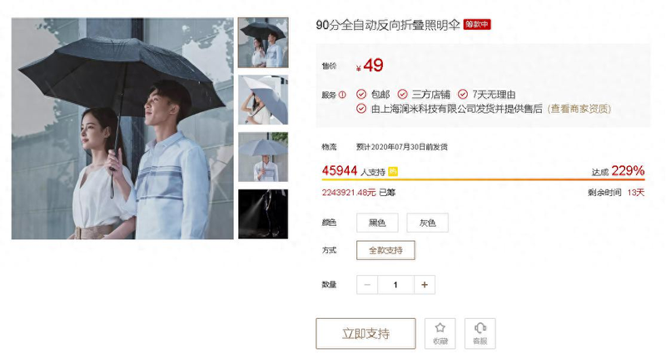The height and width of the screenshot is (358, 666).
Task: Click the quantity input field
Action: [396, 285]
